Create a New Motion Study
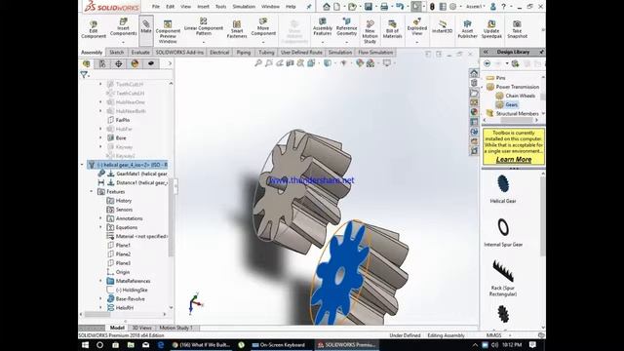 pos(370,32)
